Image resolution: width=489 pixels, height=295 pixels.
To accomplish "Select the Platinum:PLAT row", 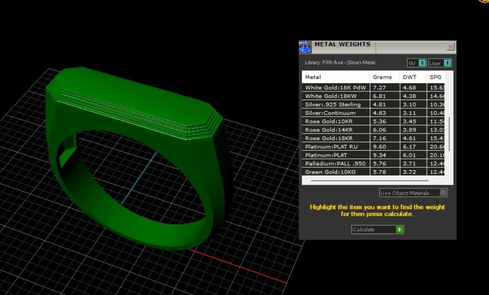I will click(373, 155).
